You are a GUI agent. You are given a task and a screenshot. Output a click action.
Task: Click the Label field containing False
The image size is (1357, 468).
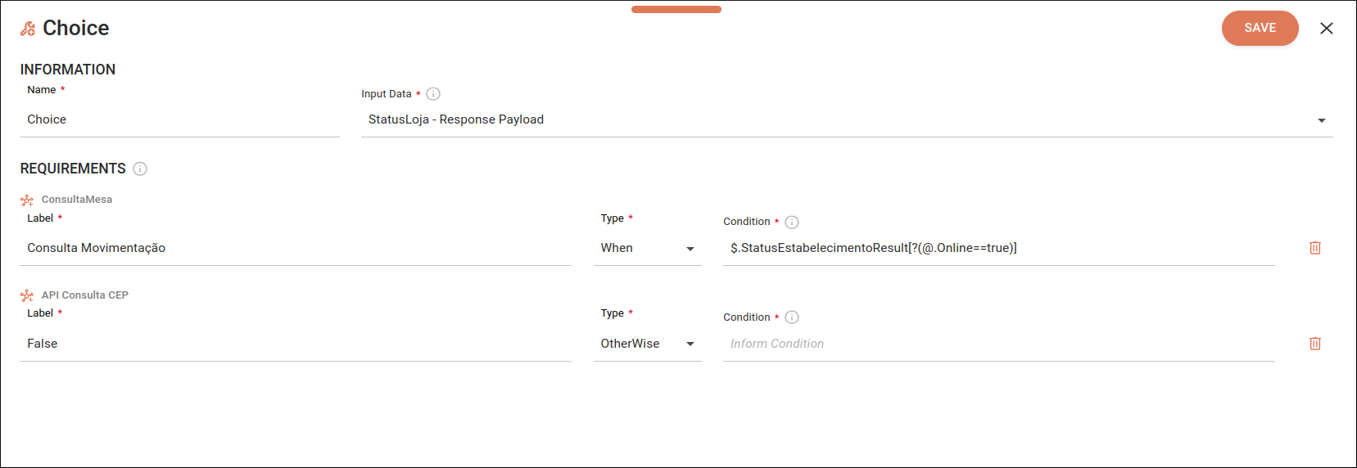295,344
